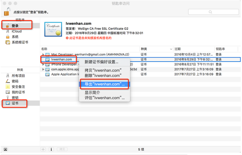
Task: Focus the search field
Action: (214, 12)
